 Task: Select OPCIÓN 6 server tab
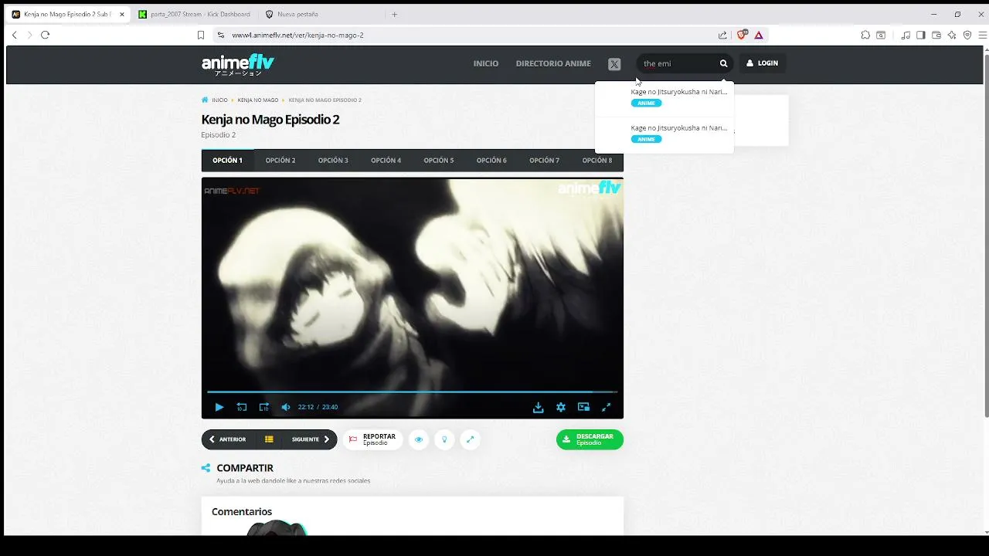[x=491, y=161]
